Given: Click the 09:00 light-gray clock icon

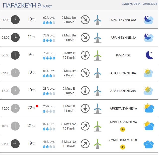Looking at the screenshot, I should (x=15, y=73).
